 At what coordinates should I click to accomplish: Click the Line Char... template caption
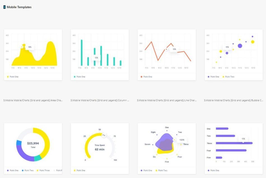click(x=167, y=100)
